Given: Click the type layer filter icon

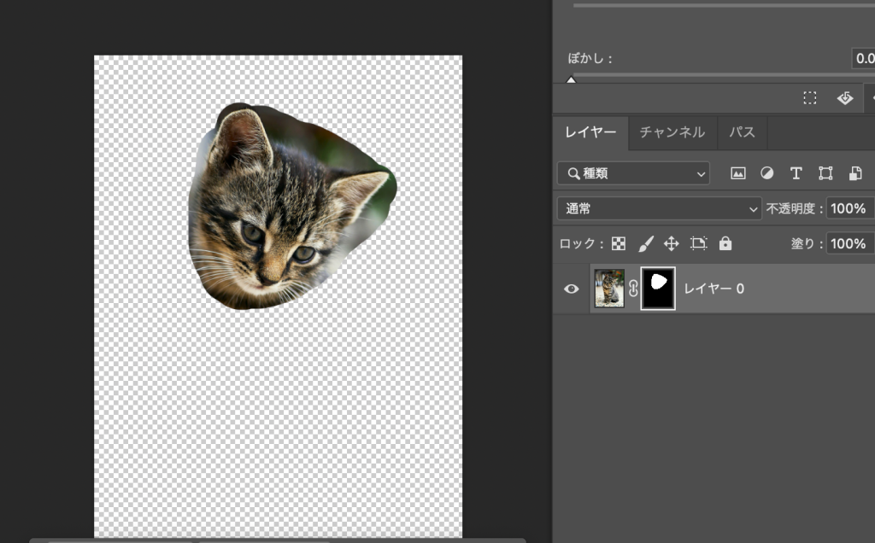Looking at the screenshot, I should (x=796, y=173).
